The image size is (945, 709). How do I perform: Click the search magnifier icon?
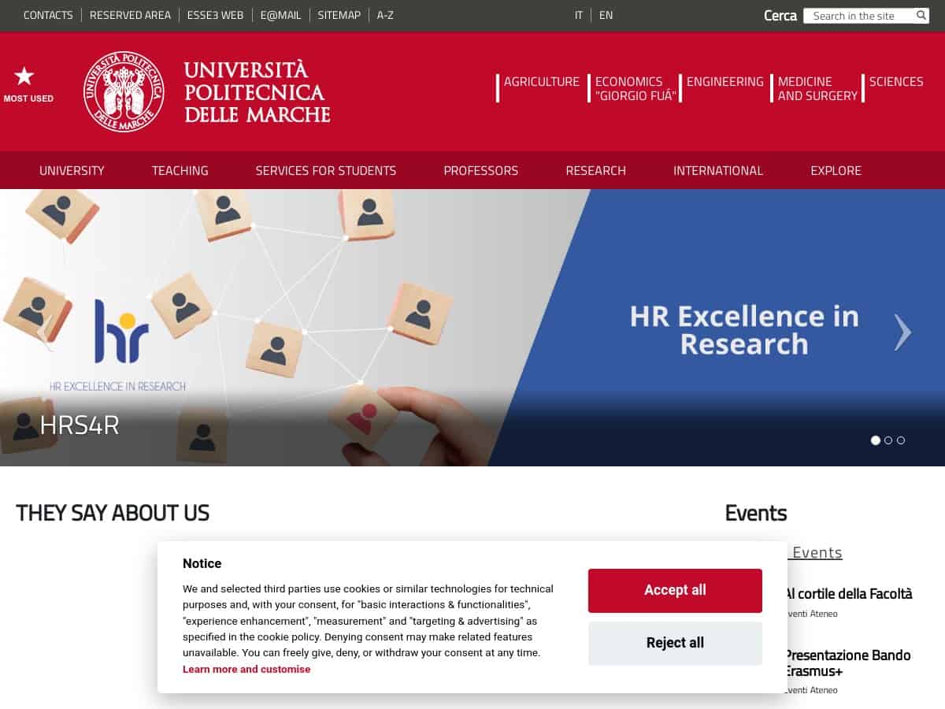[x=921, y=16]
